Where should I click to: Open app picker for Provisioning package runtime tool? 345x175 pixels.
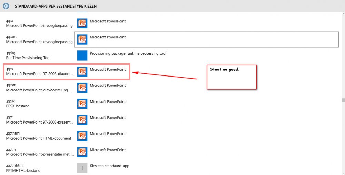click(x=128, y=54)
